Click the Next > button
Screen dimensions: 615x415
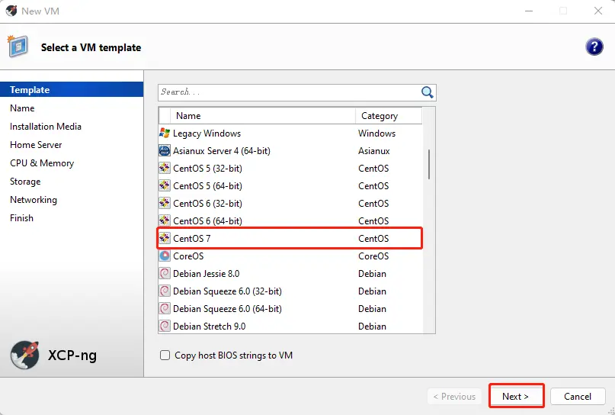tap(516, 397)
